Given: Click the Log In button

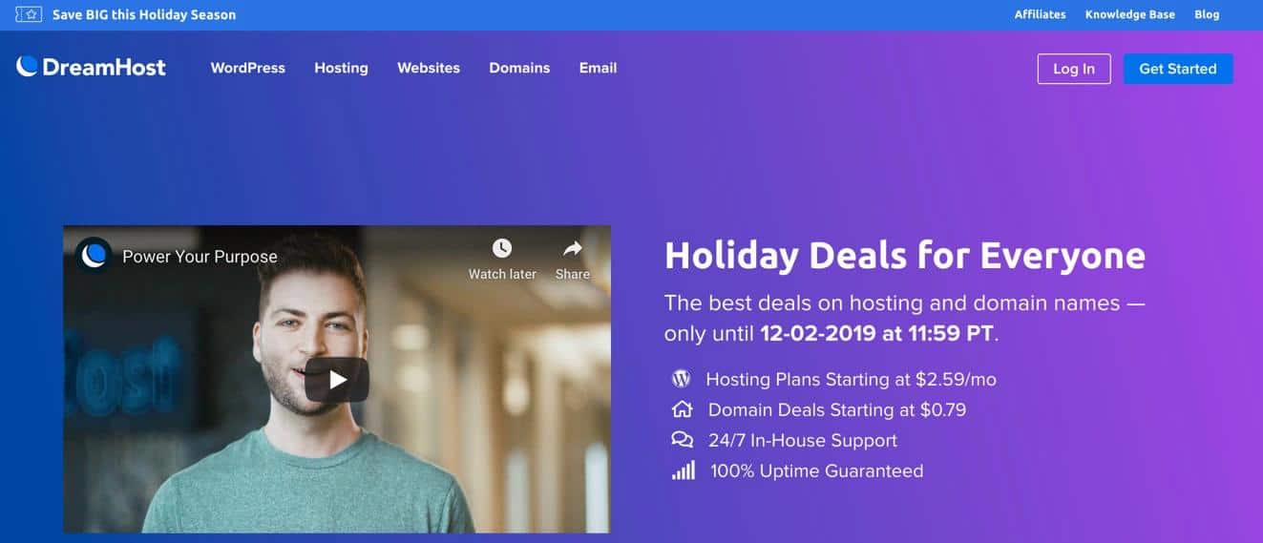Looking at the screenshot, I should tap(1074, 69).
